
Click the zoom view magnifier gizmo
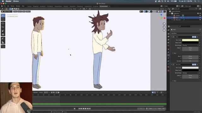click(x=164, y=24)
